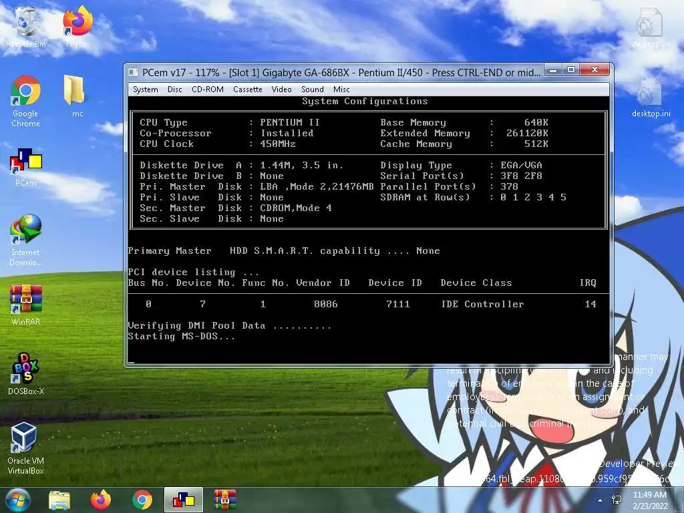The height and width of the screenshot is (513, 684).
Task: Select the Google Chrome desktop shortcut
Action: coord(26,102)
